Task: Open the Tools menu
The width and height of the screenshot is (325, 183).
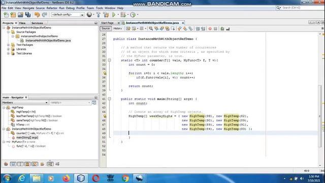Action: pyautogui.click(x=100, y=8)
